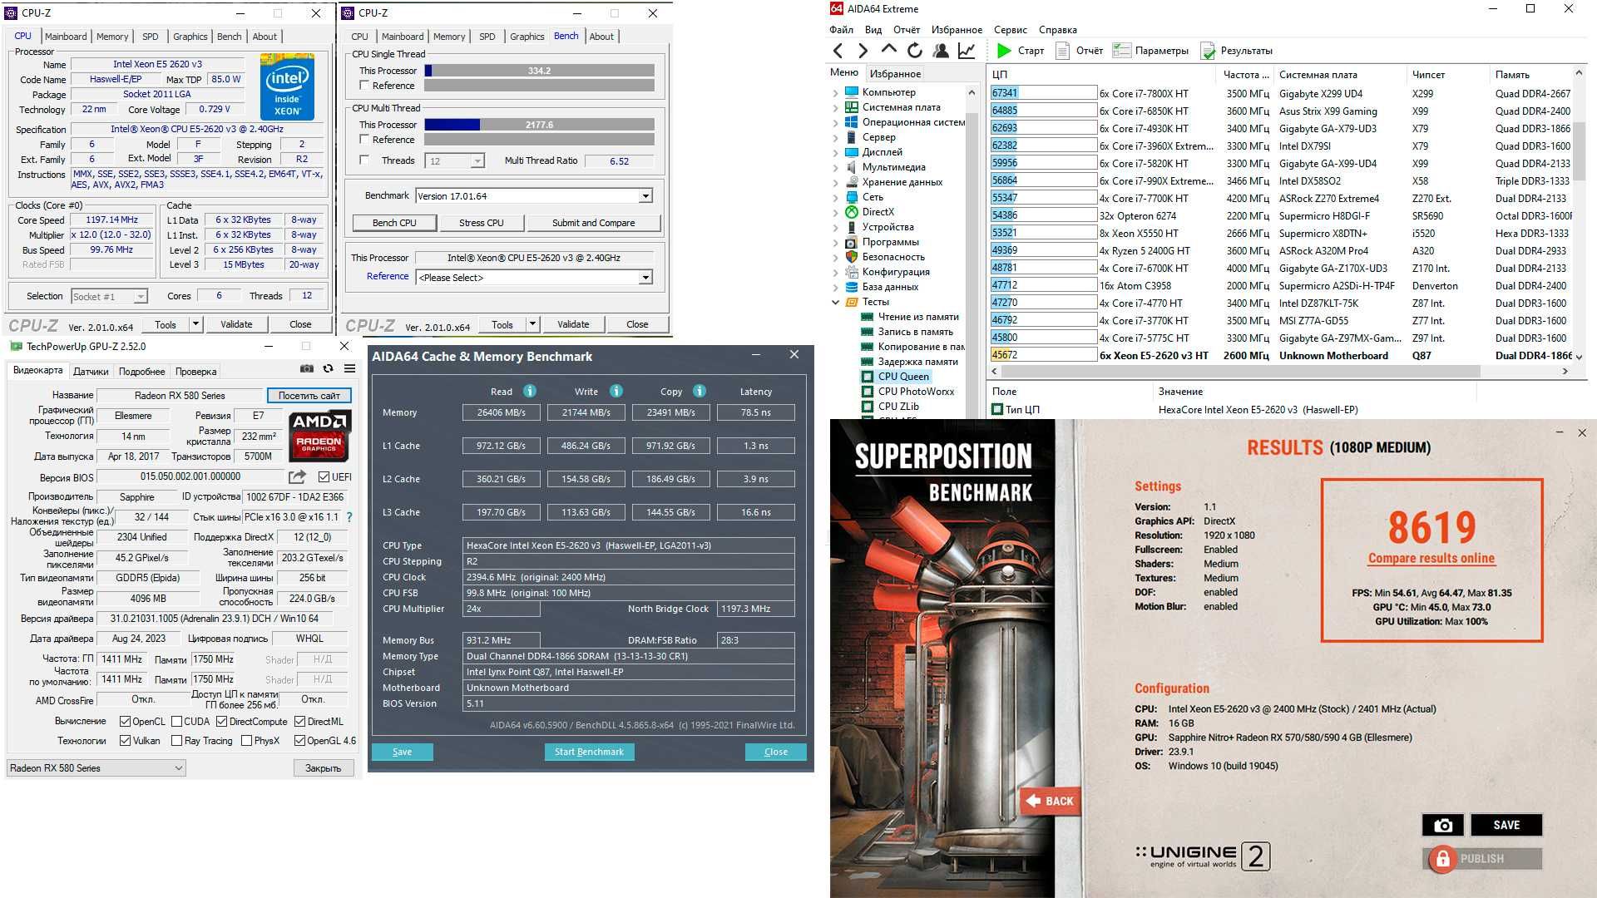Open Benchmark version dropdown in CPU-Z
The width and height of the screenshot is (1597, 898).
point(645,196)
